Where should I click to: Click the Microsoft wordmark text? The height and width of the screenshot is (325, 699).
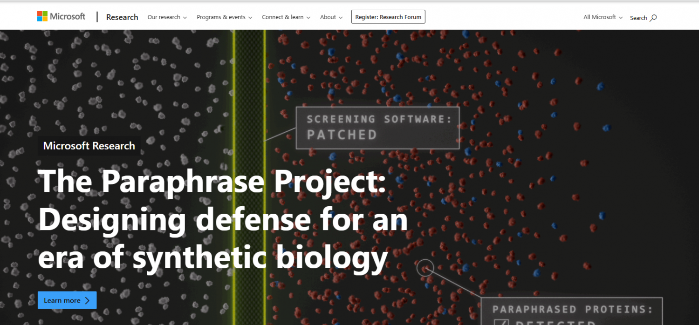tap(68, 16)
